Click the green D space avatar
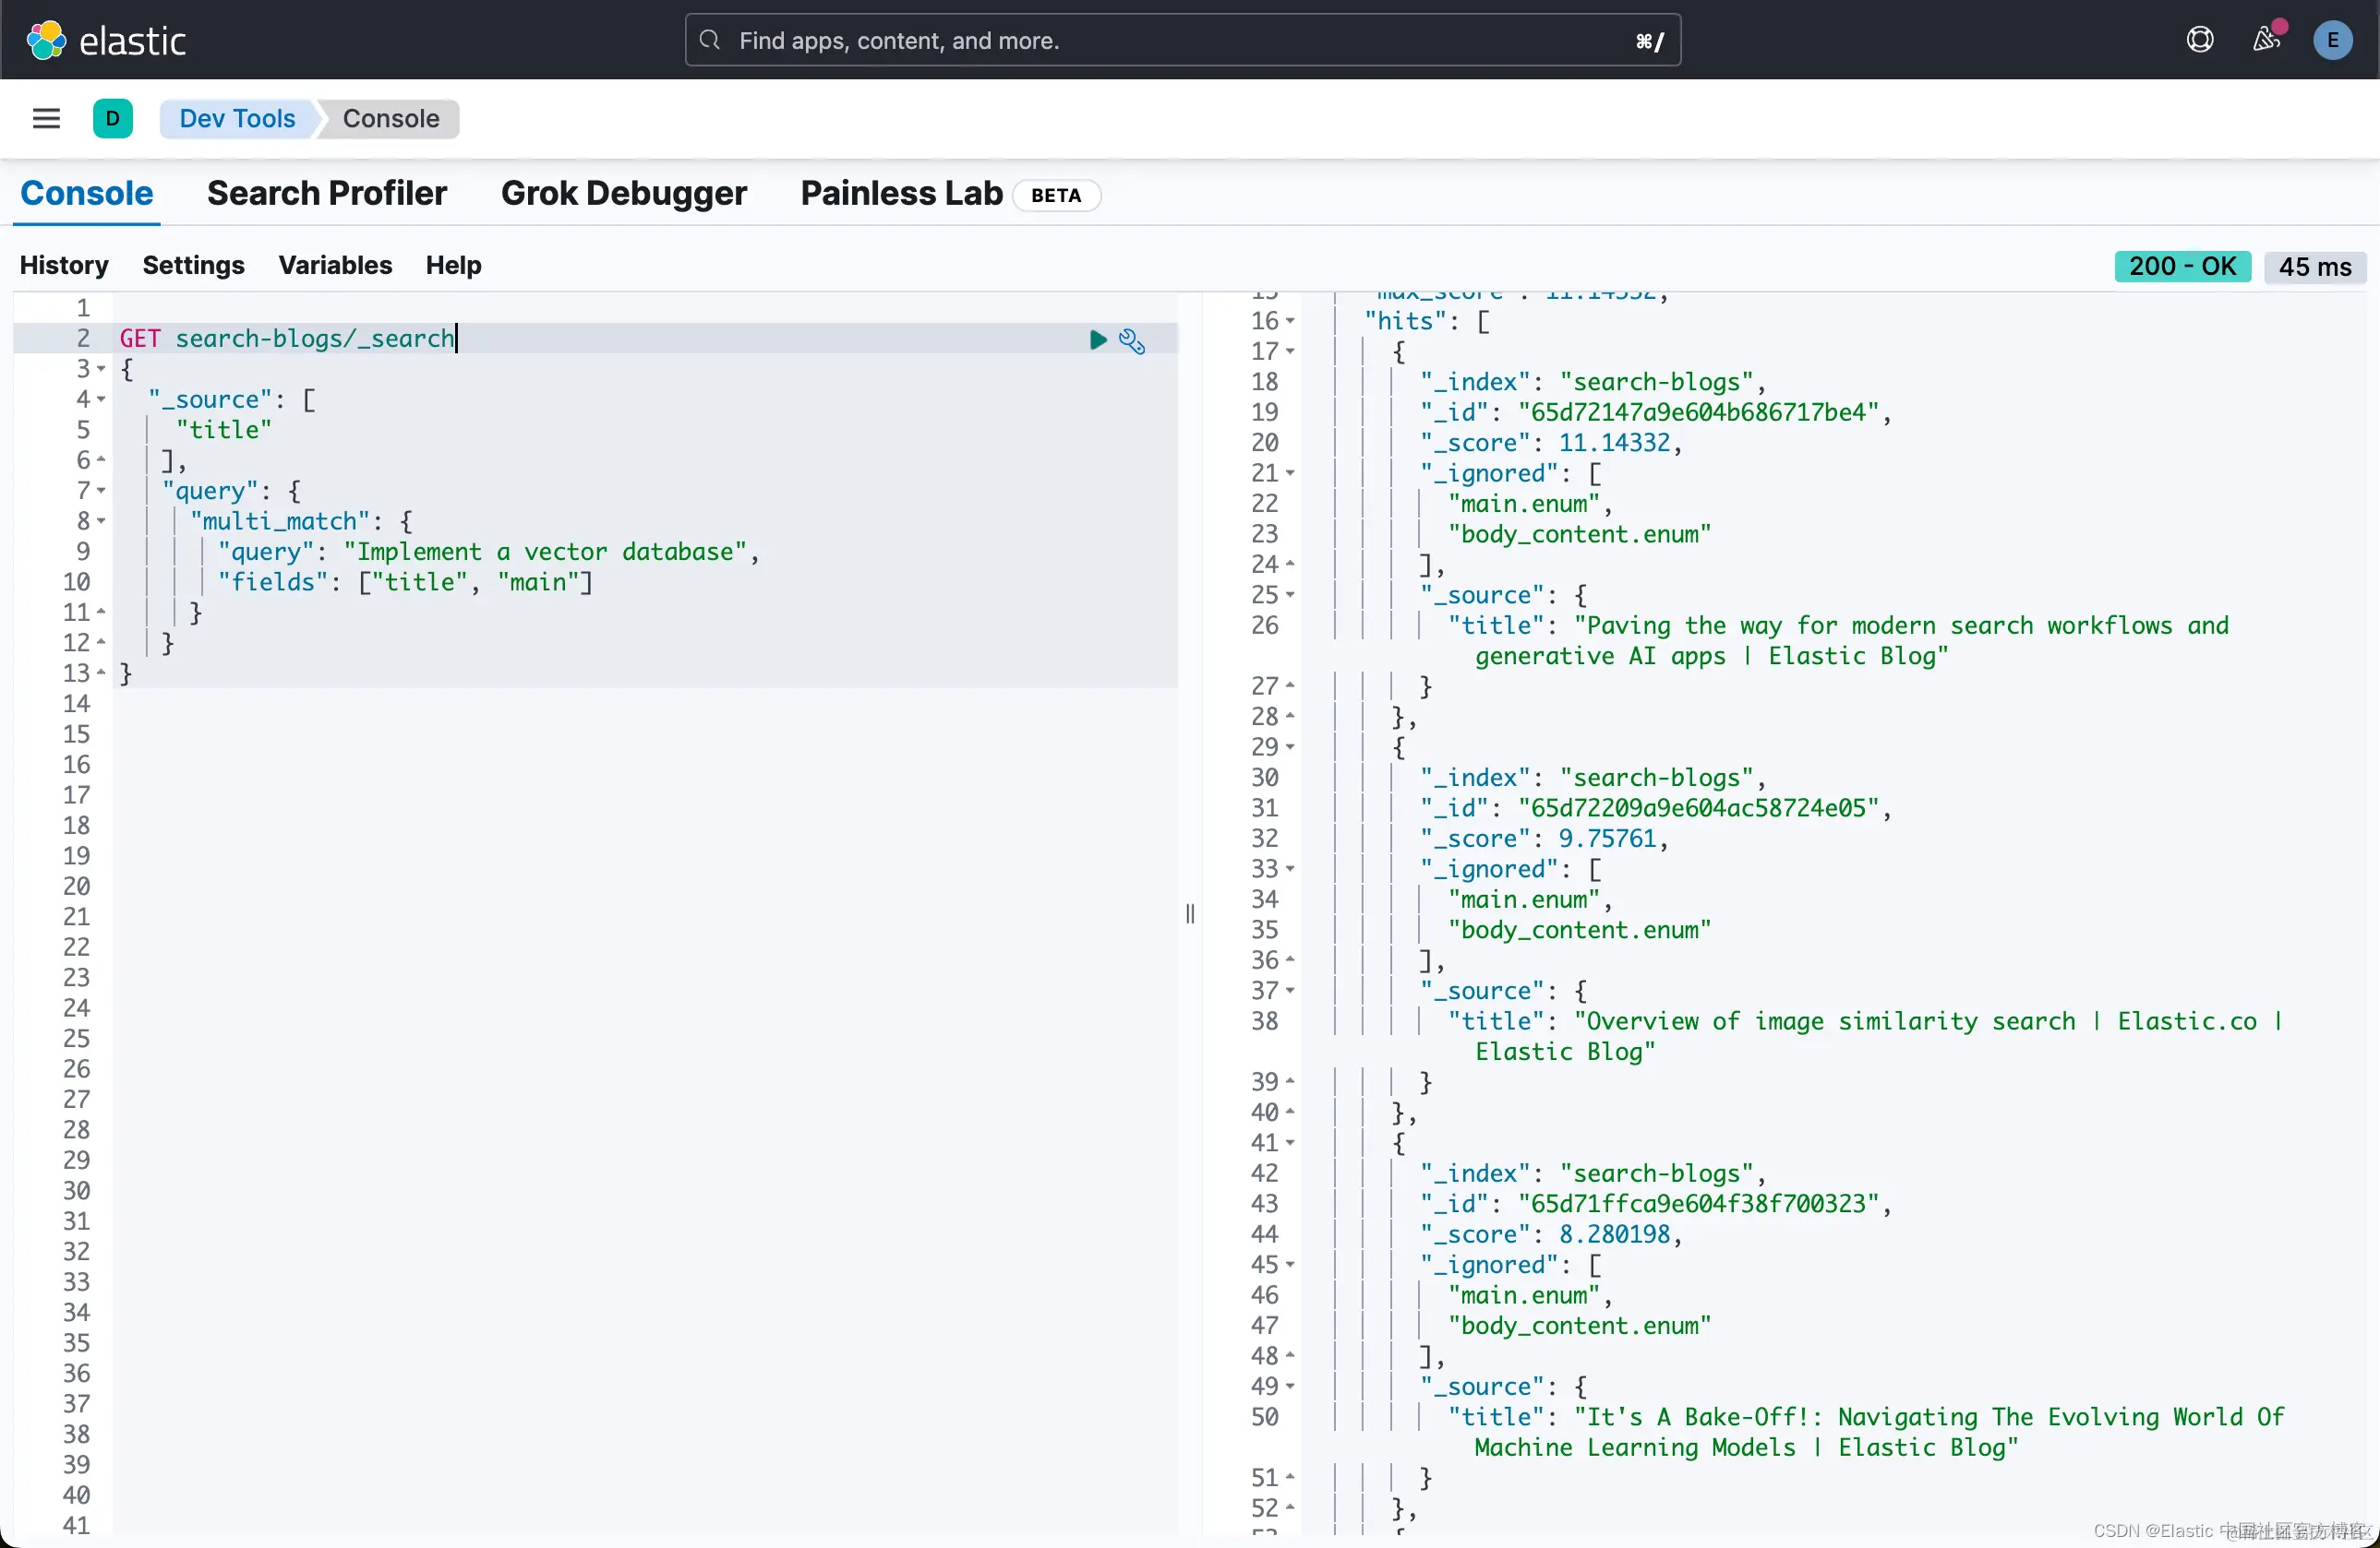 click(112, 119)
